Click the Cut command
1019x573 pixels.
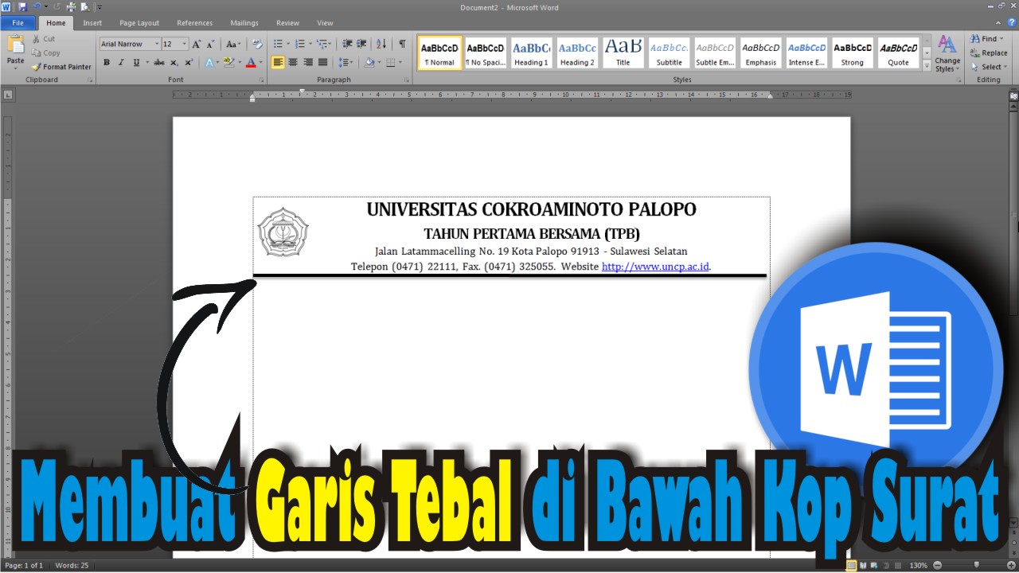coord(44,38)
